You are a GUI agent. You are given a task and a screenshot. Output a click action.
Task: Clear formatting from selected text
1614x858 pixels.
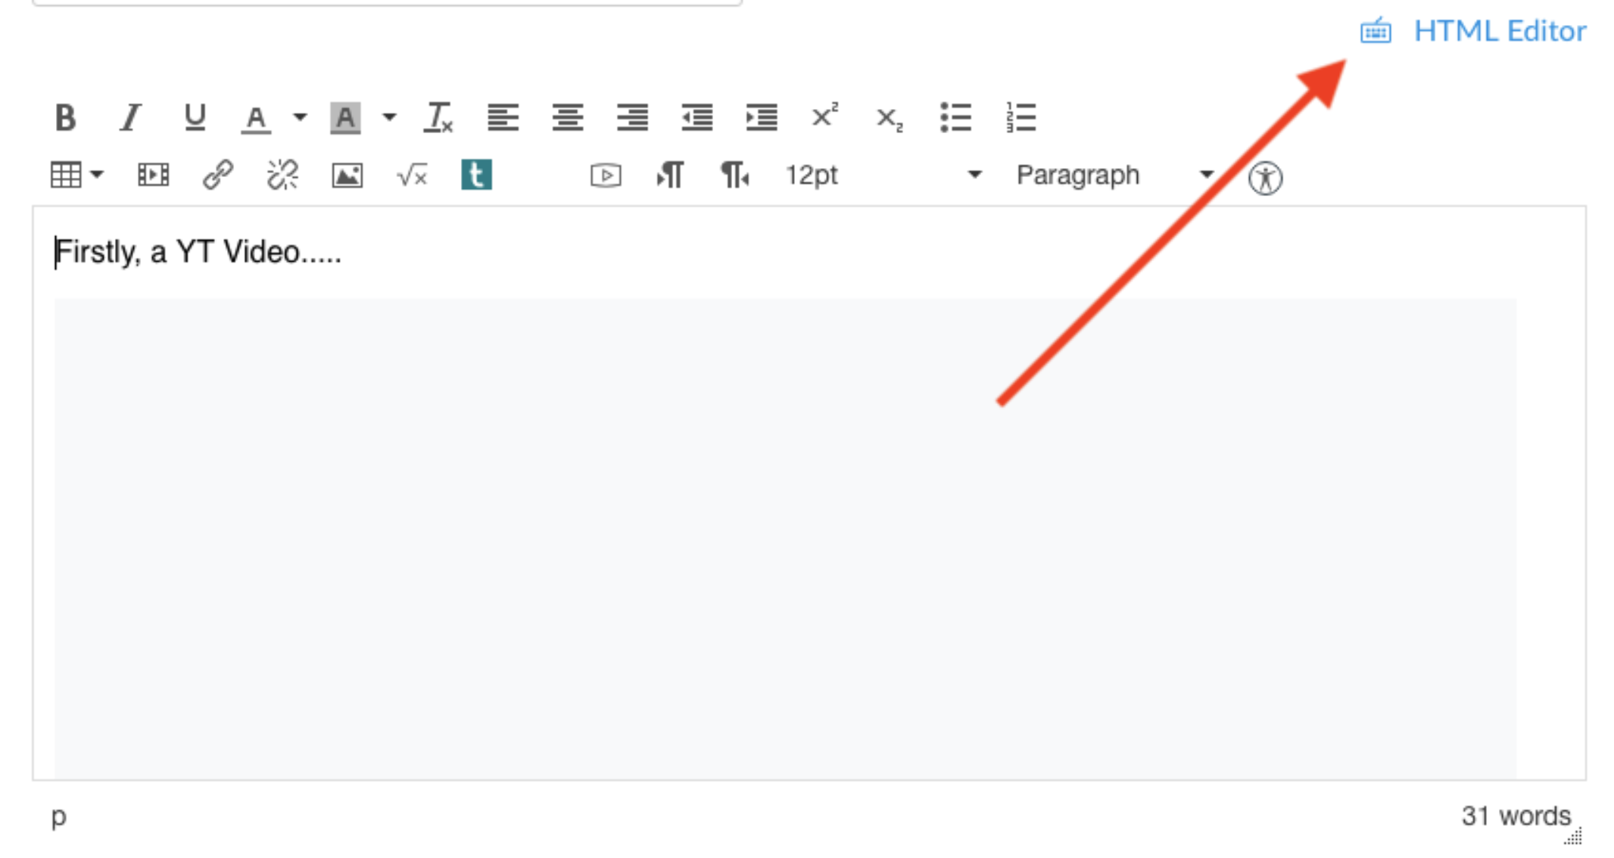point(438,118)
